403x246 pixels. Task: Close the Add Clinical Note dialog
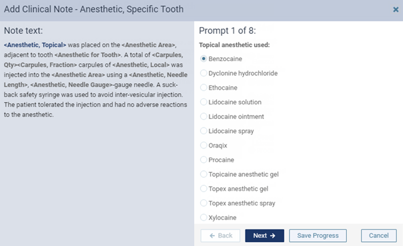396,10
